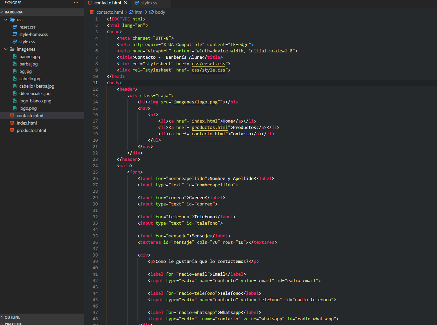The image size is (437, 325).
Task: Click the body breadcrumb segment
Action: click(160, 12)
